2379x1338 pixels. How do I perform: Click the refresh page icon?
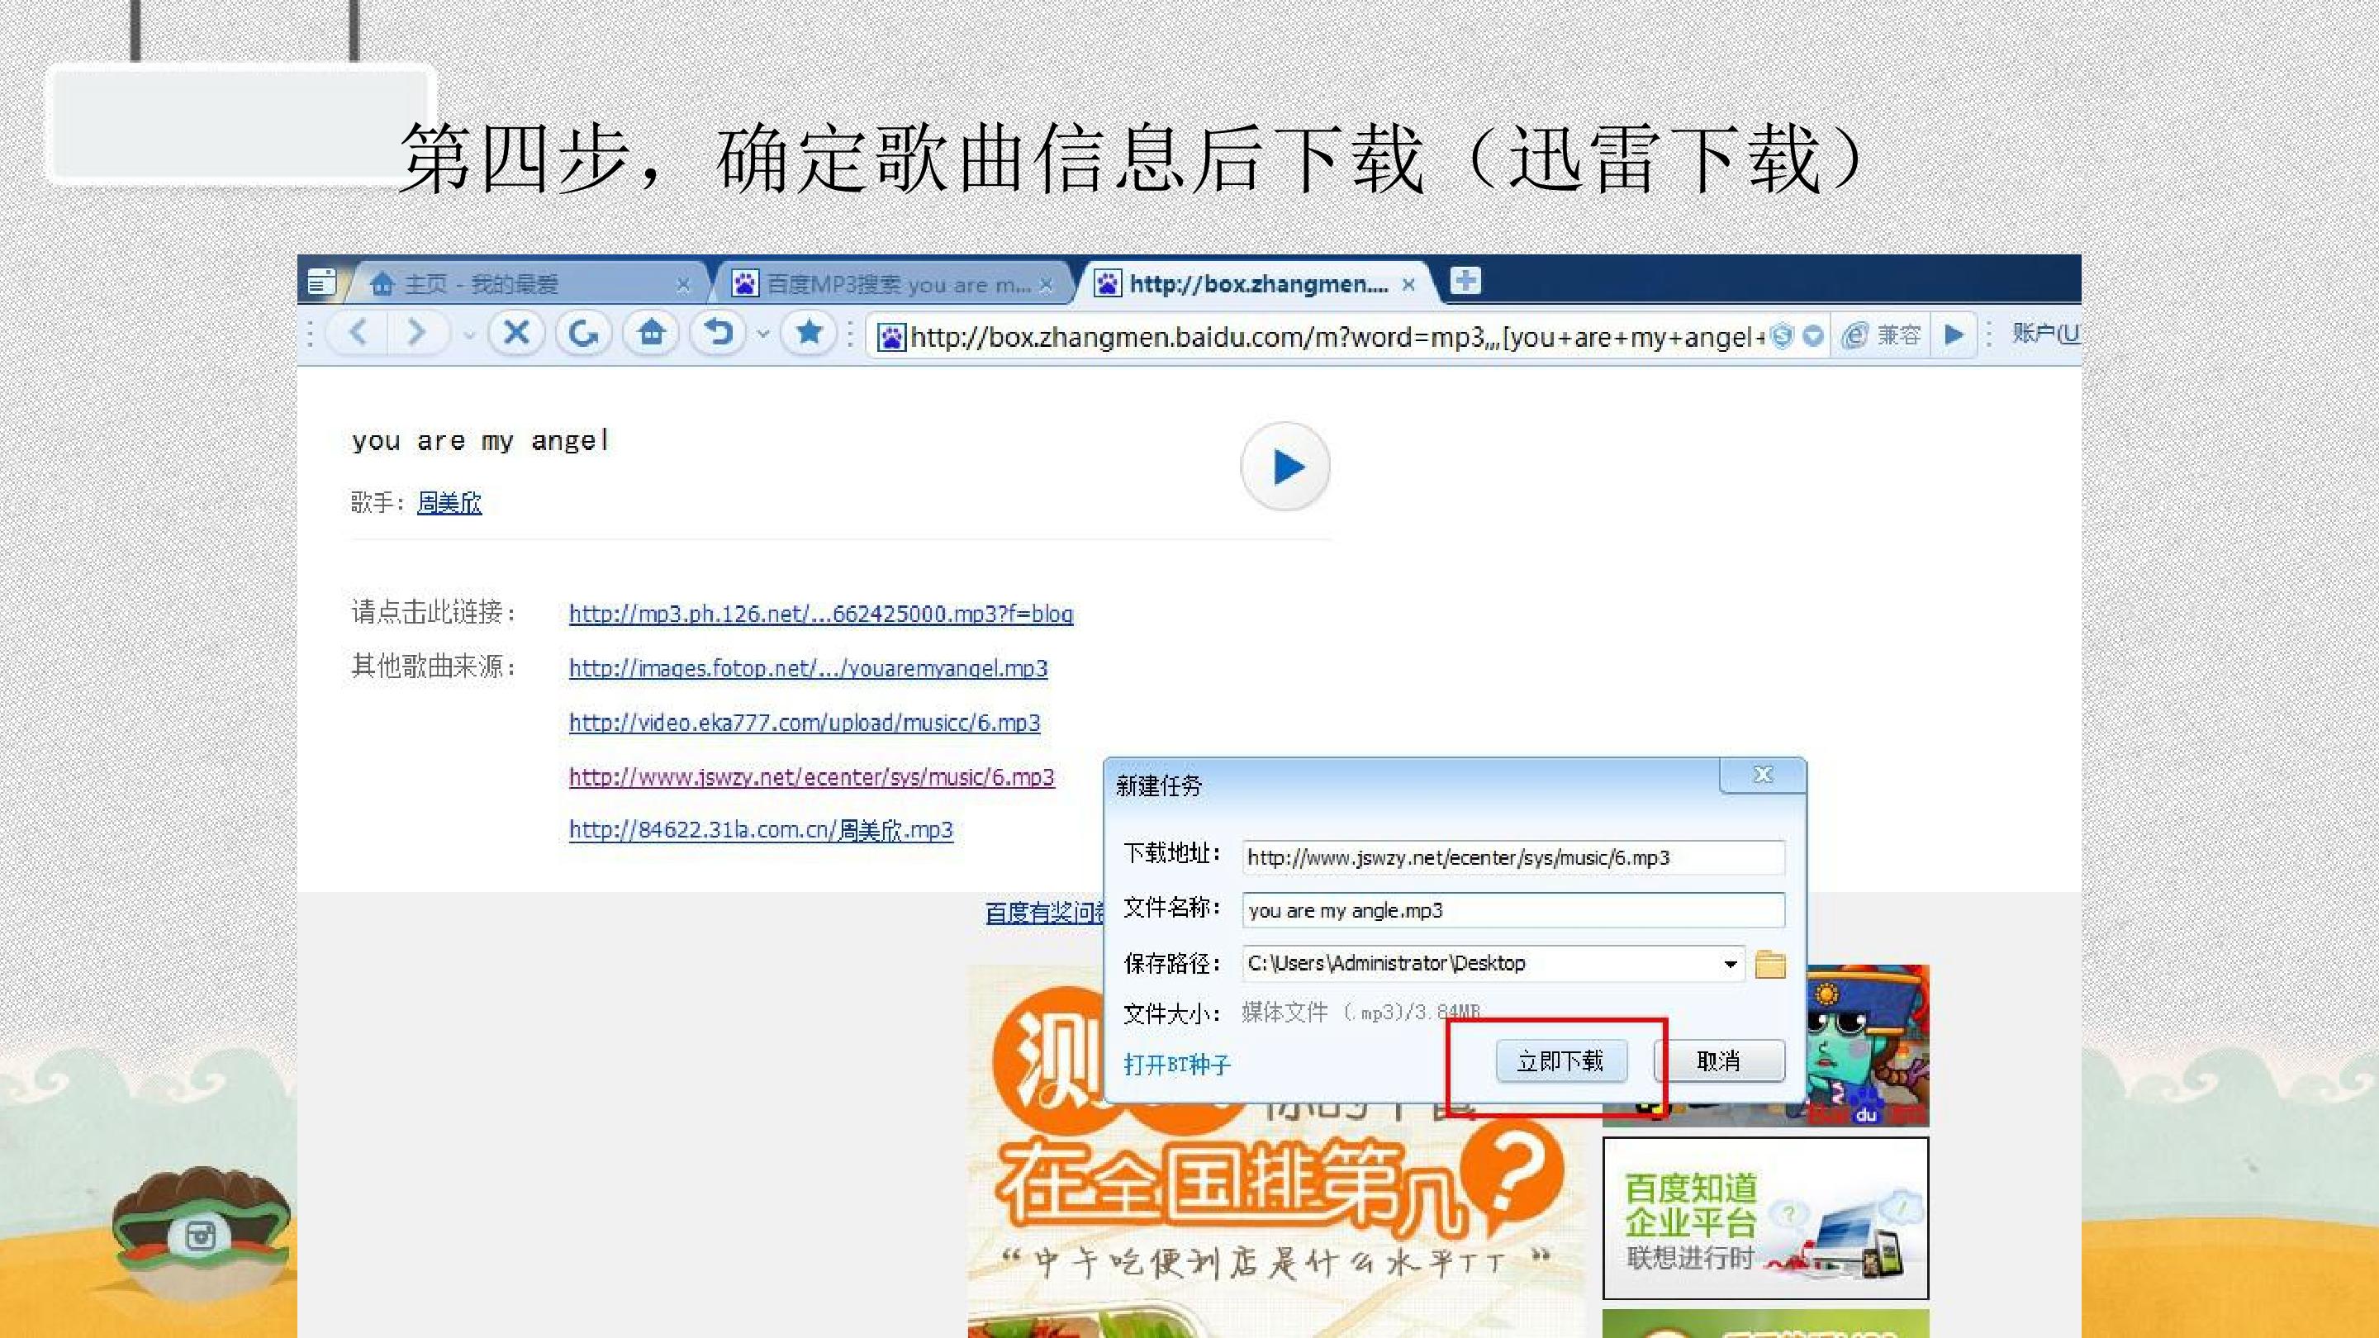[x=582, y=331]
